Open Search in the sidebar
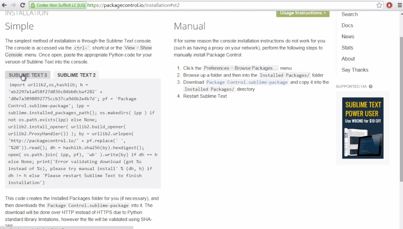Screen dimensions: 403x229 (x=349, y=15)
